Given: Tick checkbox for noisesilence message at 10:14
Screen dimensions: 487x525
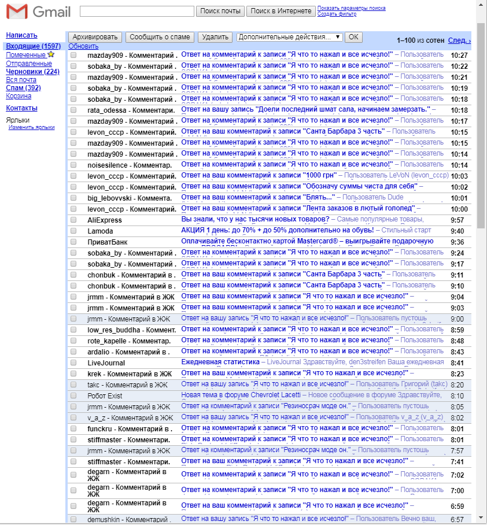Looking at the screenshot, I should click(73, 165).
